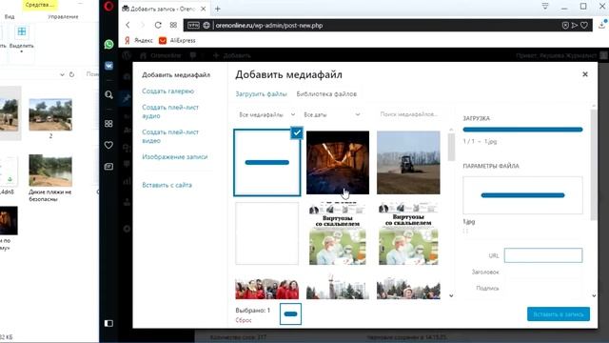Open the AliExpress bookmark
The width and height of the screenshot is (609, 343).
click(x=177, y=40)
